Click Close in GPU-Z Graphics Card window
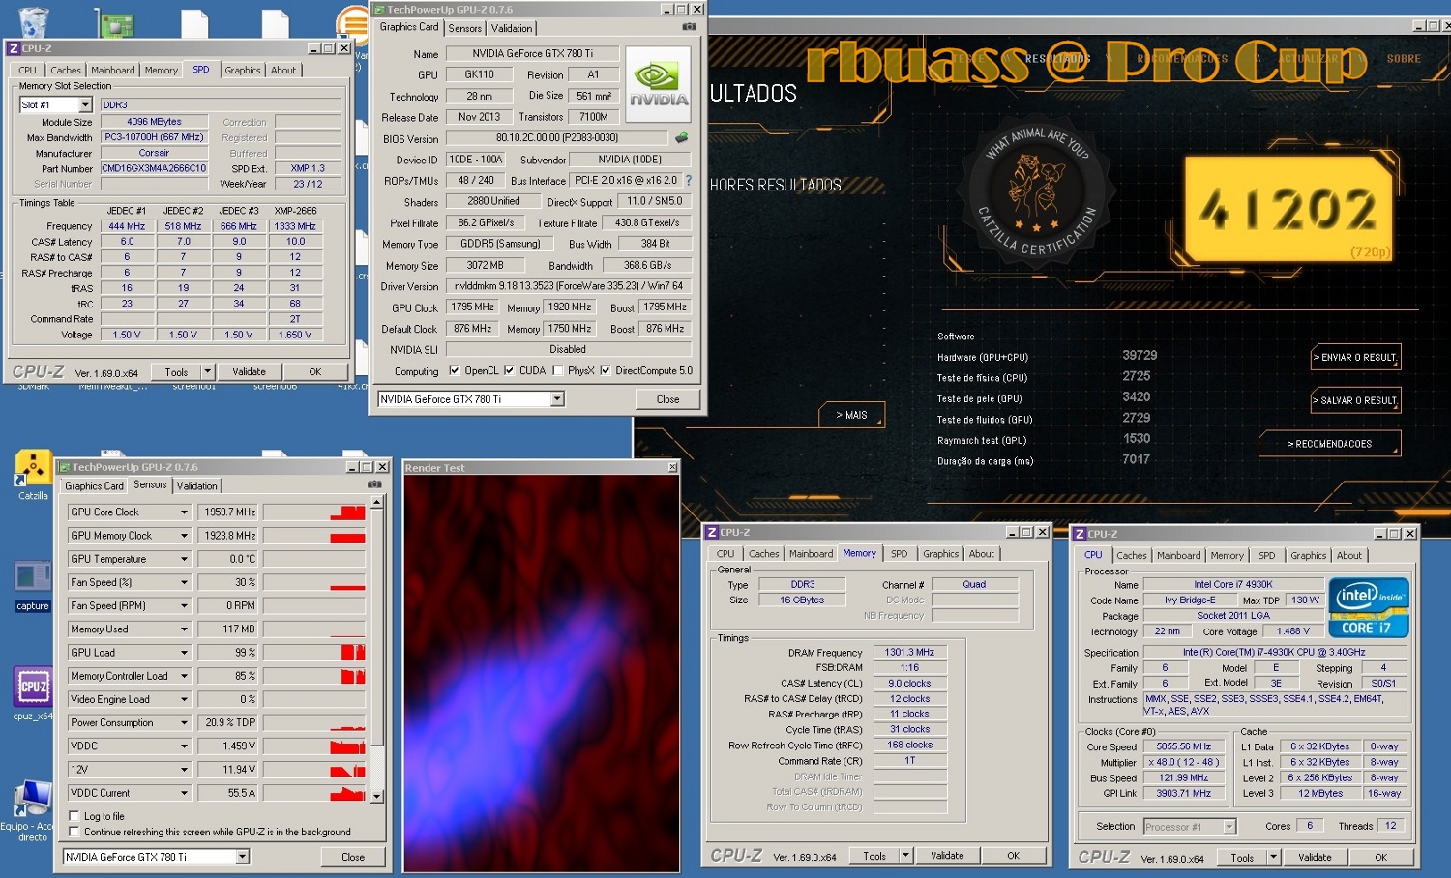This screenshot has height=878, width=1451. click(x=667, y=399)
